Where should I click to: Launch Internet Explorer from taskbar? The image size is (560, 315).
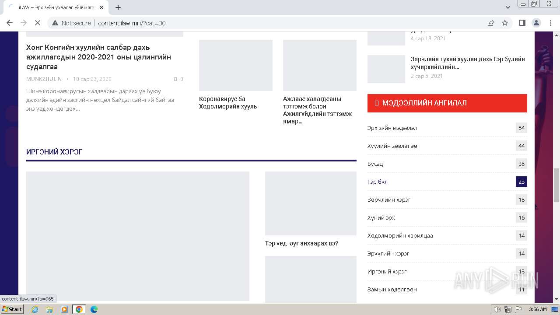point(35,309)
